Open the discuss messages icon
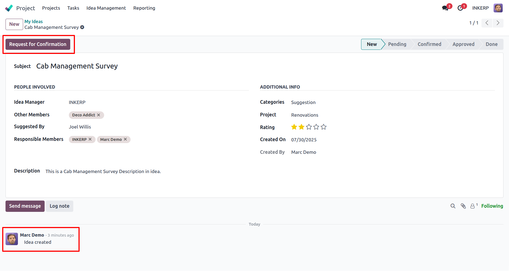 point(445,8)
